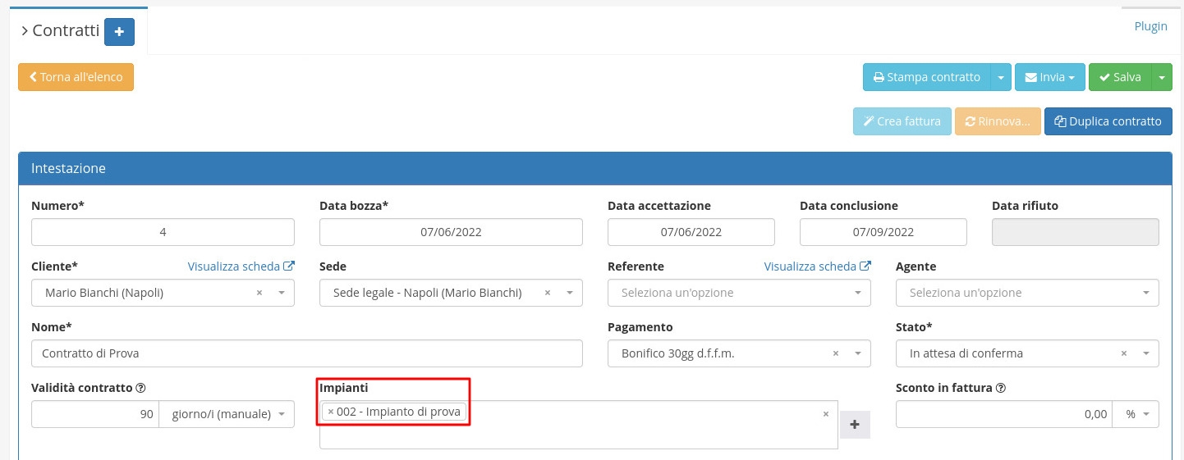Screen dimensions: 1184x460
Task: Clear all Impianti with the x icon
Action: [826, 414]
